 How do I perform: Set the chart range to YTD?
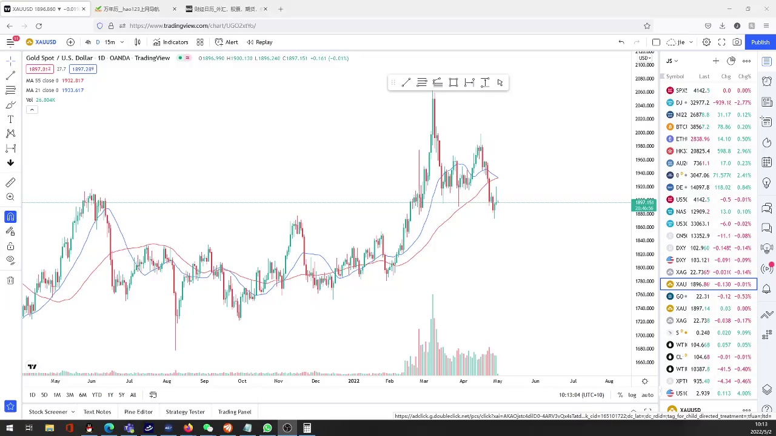pyautogui.click(x=96, y=395)
